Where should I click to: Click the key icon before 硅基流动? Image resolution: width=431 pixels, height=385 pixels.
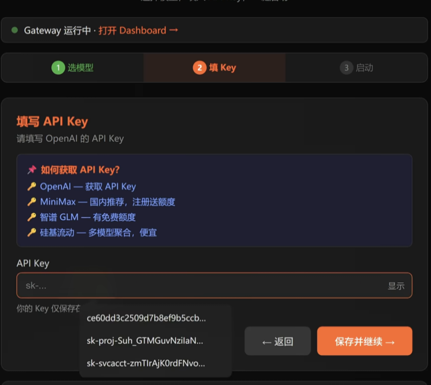pos(32,232)
